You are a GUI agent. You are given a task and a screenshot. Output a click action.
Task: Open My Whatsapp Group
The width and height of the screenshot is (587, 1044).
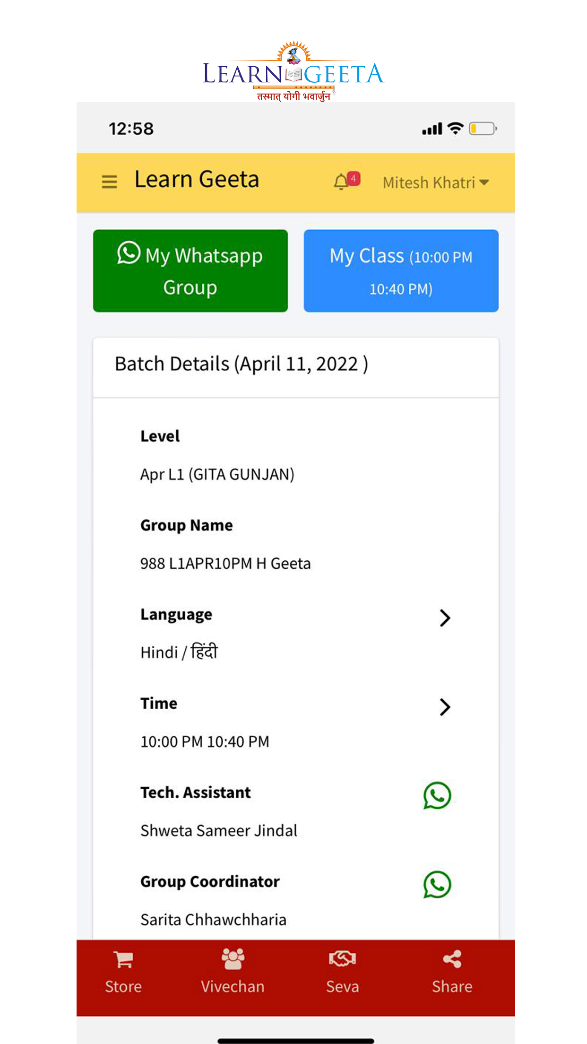pyautogui.click(x=190, y=271)
